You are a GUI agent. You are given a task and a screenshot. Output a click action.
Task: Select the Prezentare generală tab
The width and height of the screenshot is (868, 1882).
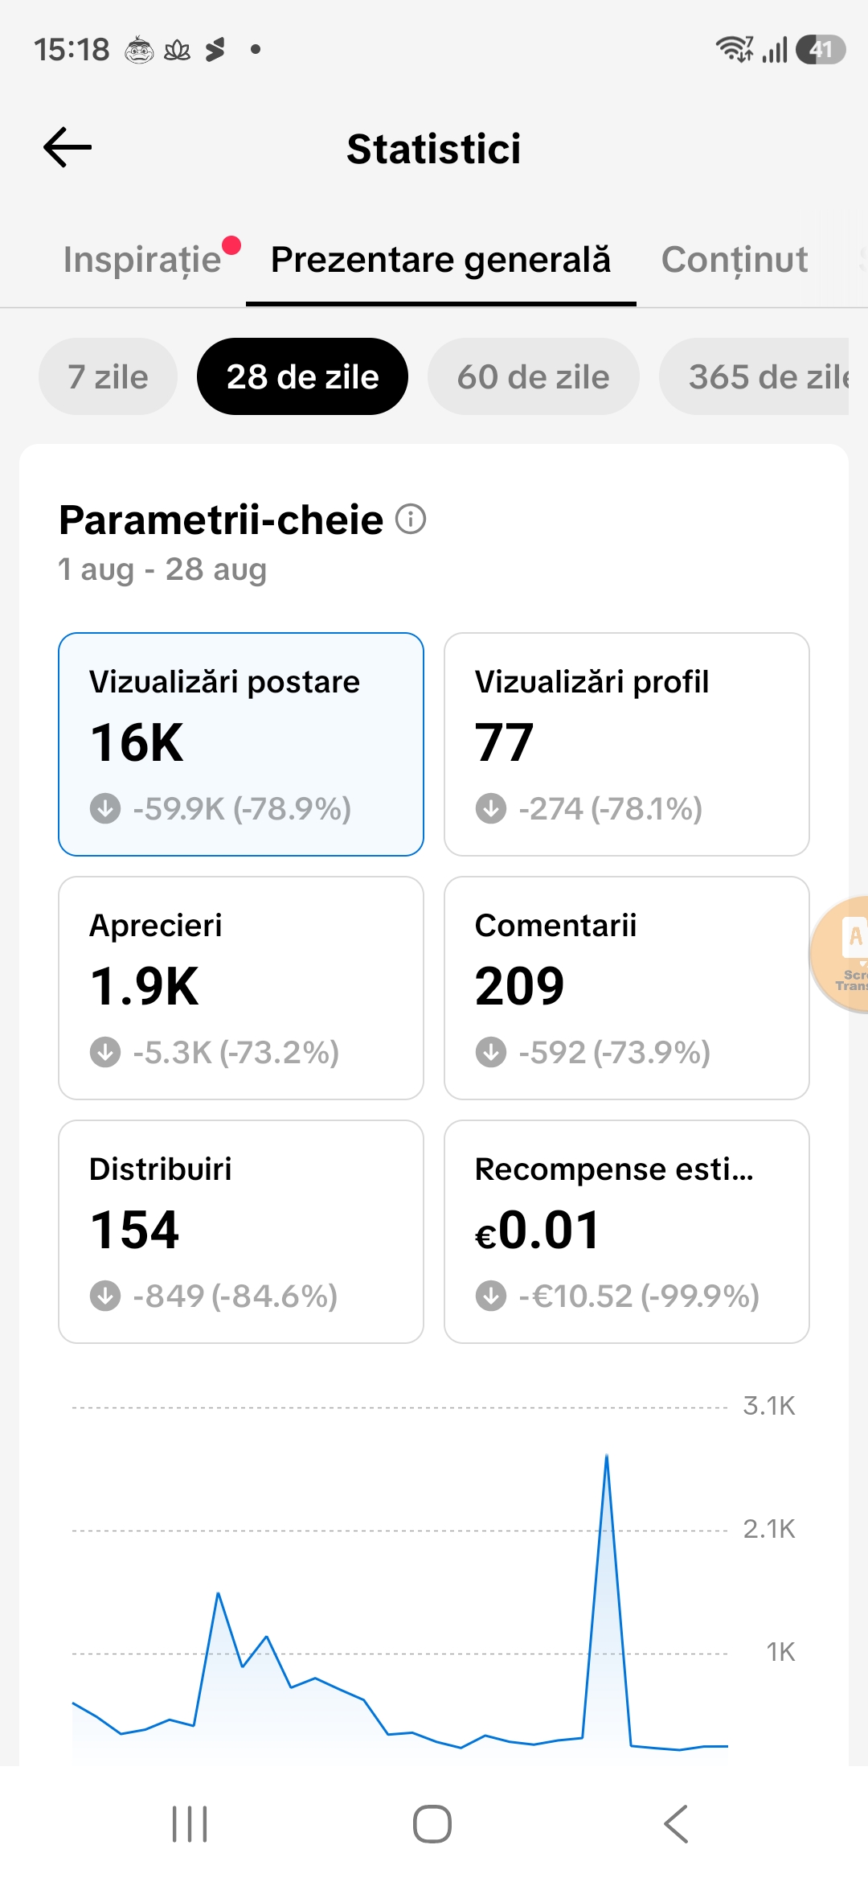coord(441,260)
